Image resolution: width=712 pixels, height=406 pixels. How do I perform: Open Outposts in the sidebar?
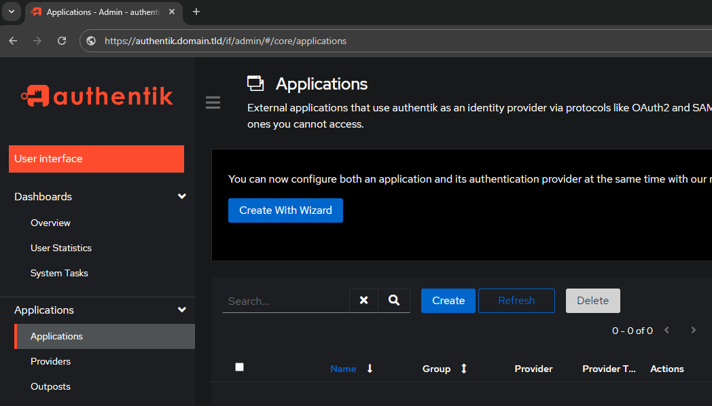point(50,386)
